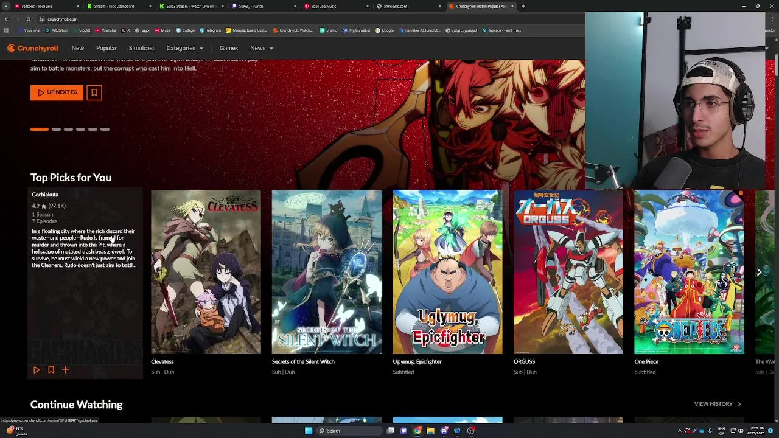The image size is (779, 438).
Task: Open Discord from the taskbar
Action: 444,431
